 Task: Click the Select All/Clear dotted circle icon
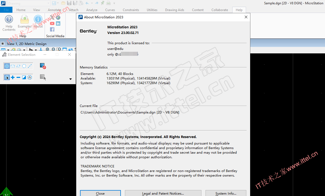30,77
